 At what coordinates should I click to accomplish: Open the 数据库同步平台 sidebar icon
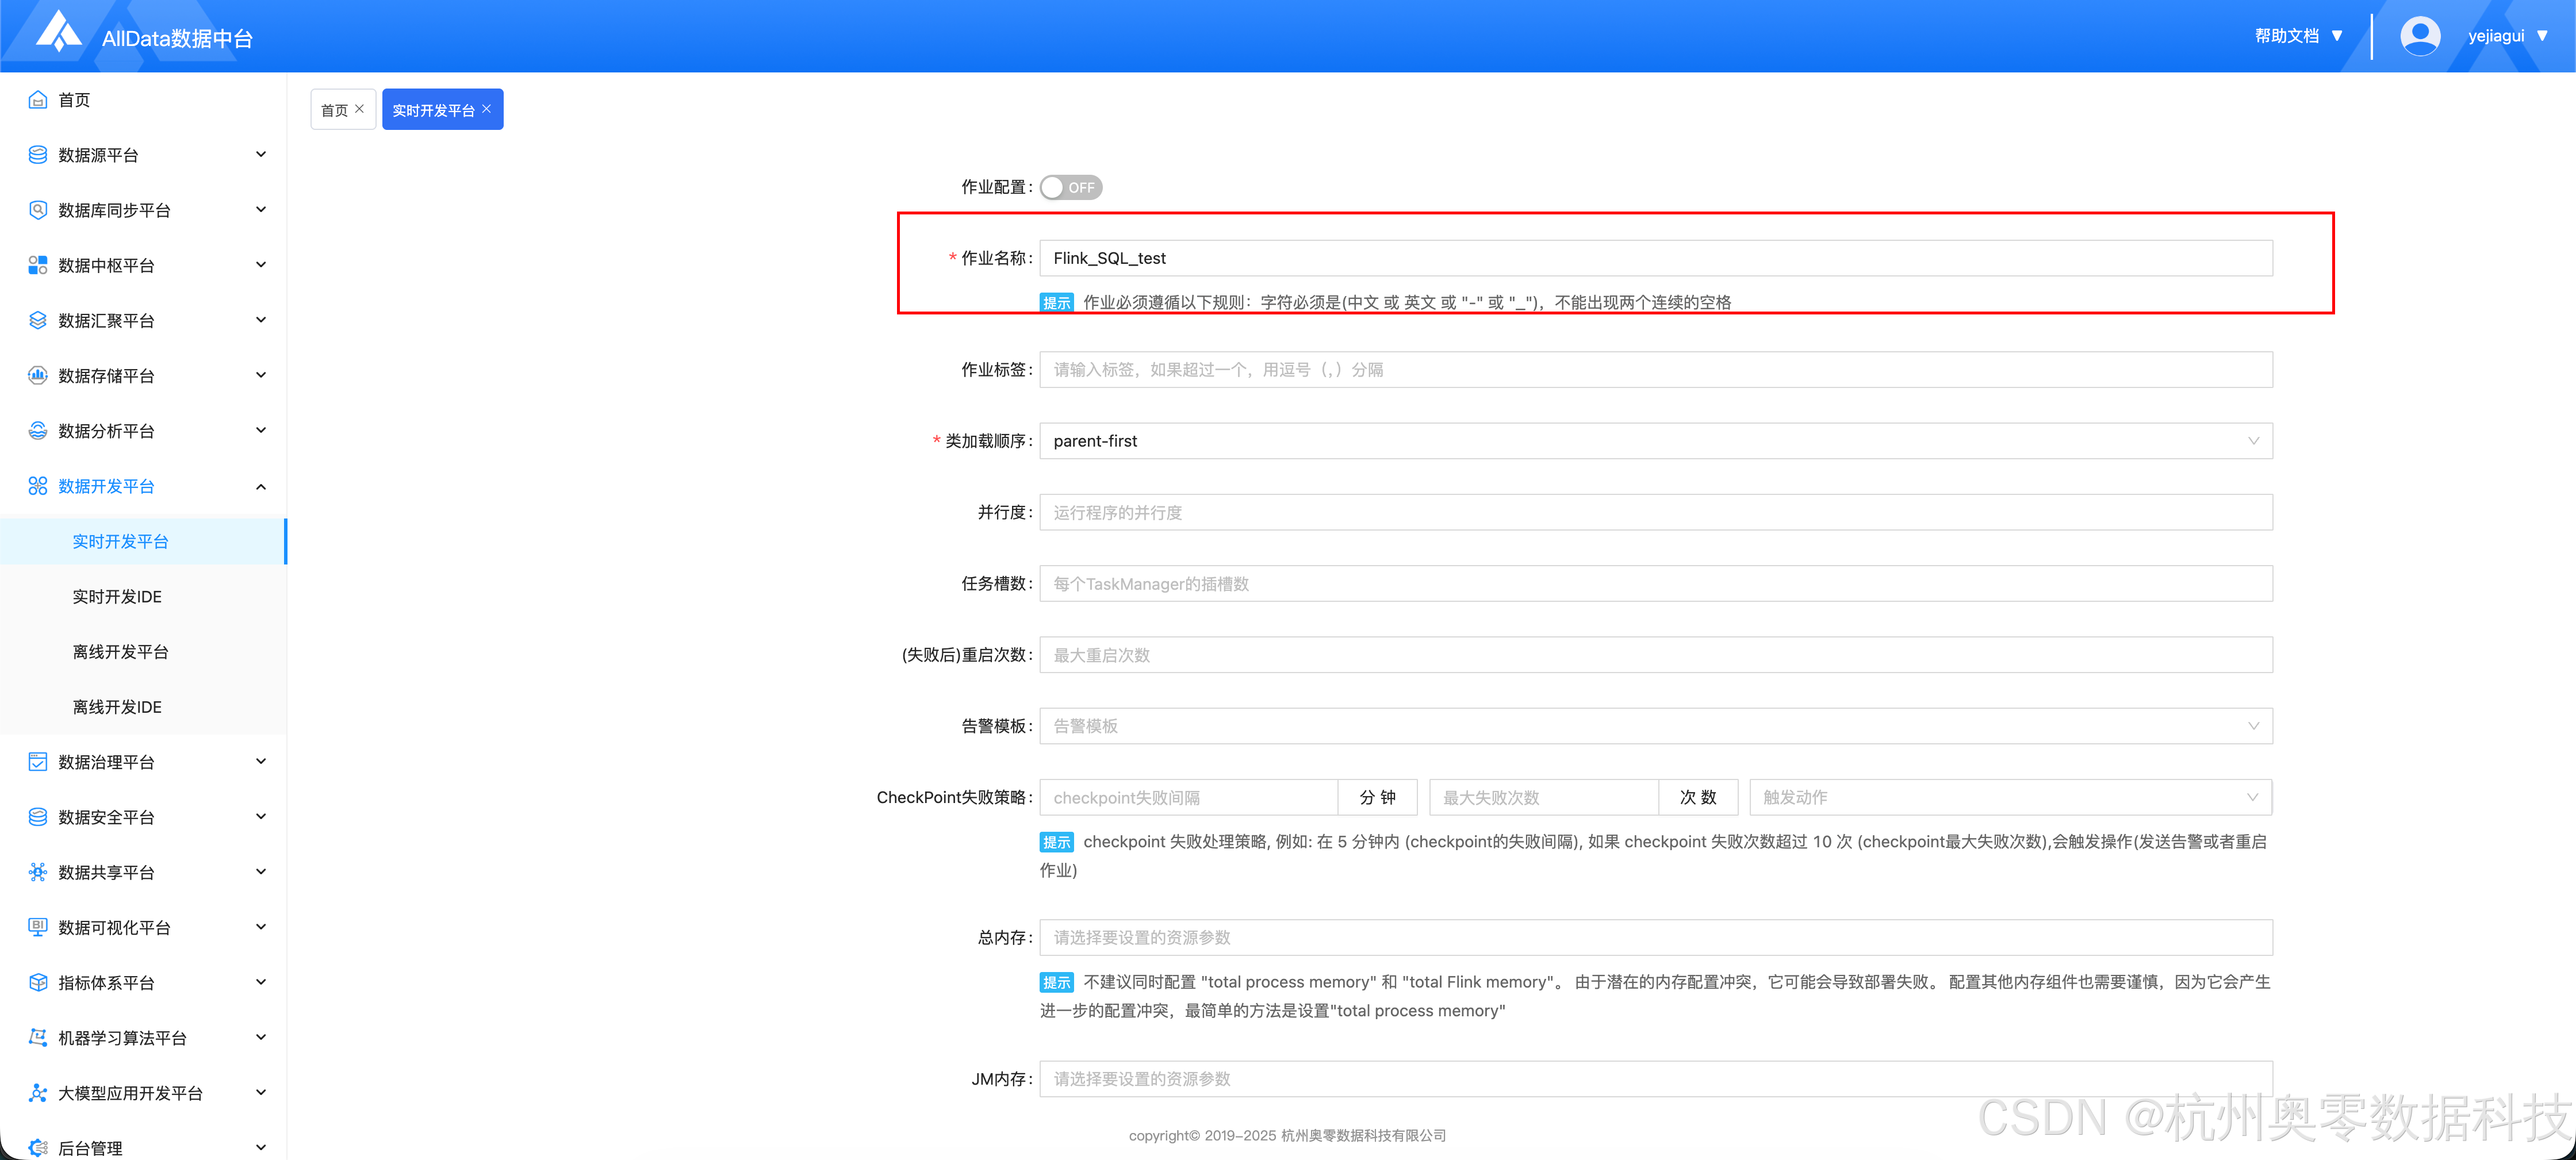click(37, 209)
